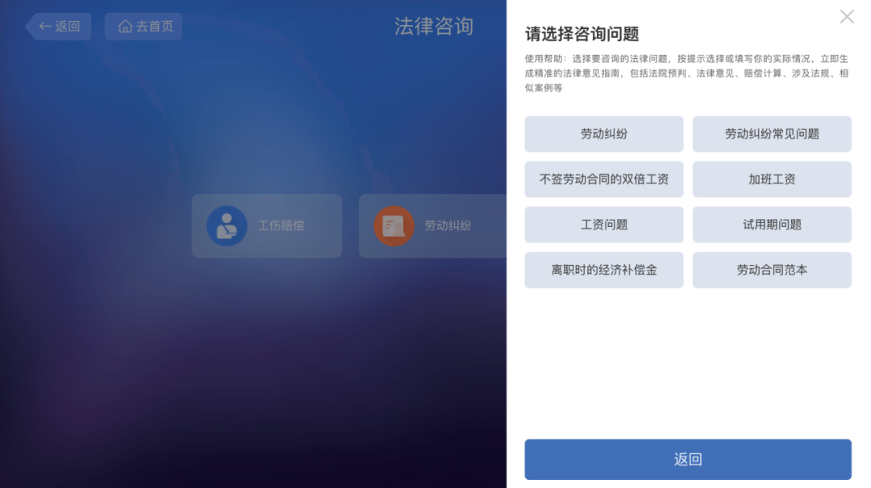The width and height of the screenshot is (871, 488).
Task: Open the 工资问题 consultation topic
Action: [604, 225]
